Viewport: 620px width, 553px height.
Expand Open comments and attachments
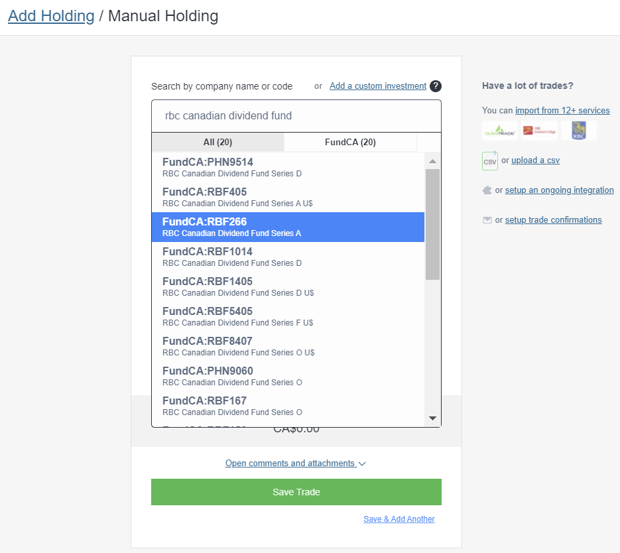click(295, 463)
